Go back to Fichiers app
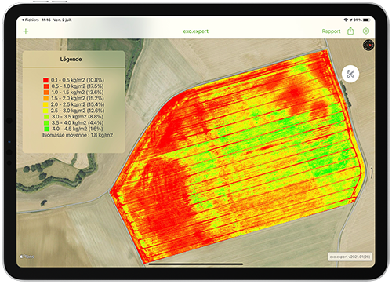Screen dimensions: 392x284 tap(31, 20)
